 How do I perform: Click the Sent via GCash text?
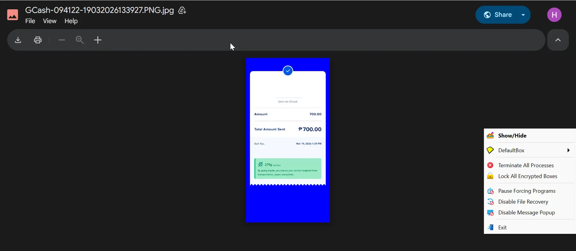click(x=288, y=102)
